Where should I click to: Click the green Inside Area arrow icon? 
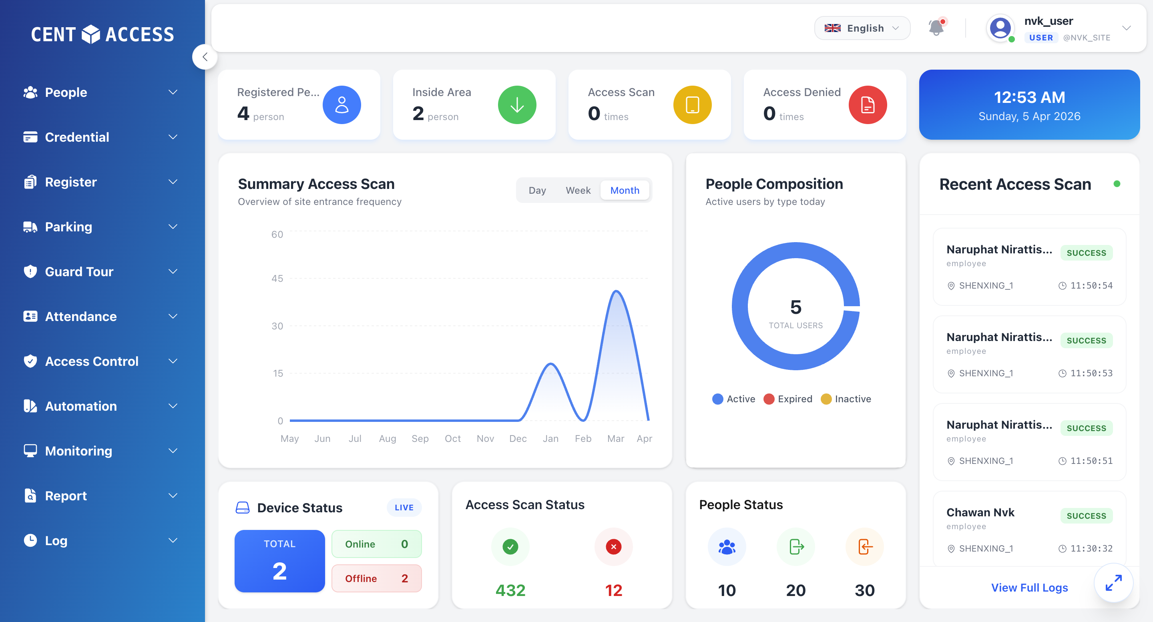point(517,105)
